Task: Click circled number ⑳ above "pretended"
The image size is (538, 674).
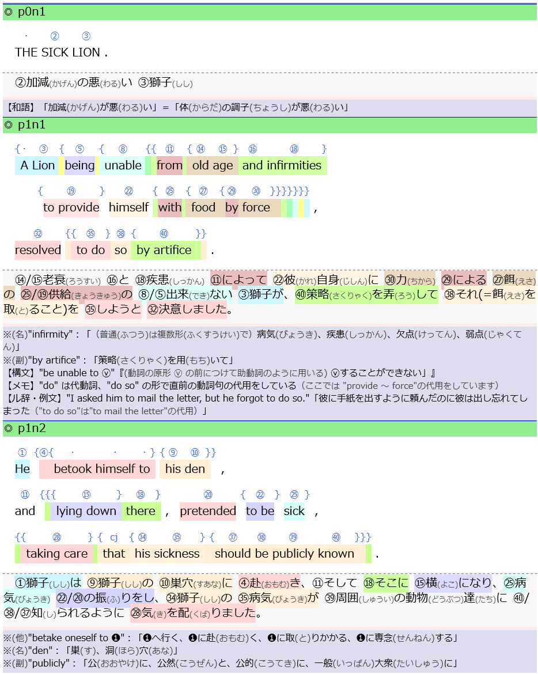Action: coord(208,494)
